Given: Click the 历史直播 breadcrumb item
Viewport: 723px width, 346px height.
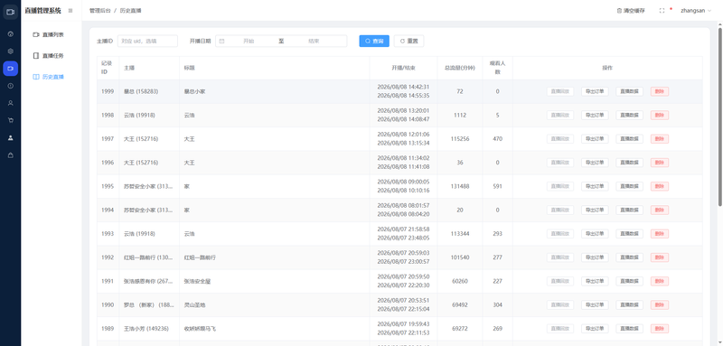Looking at the screenshot, I should pyautogui.click(x=130, y=11).
